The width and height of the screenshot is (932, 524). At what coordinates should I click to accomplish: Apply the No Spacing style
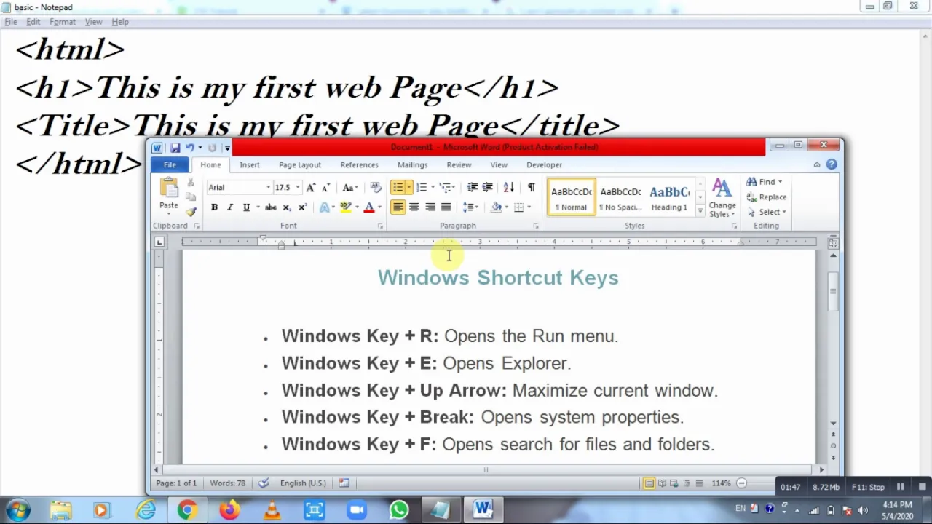(620, 198)
